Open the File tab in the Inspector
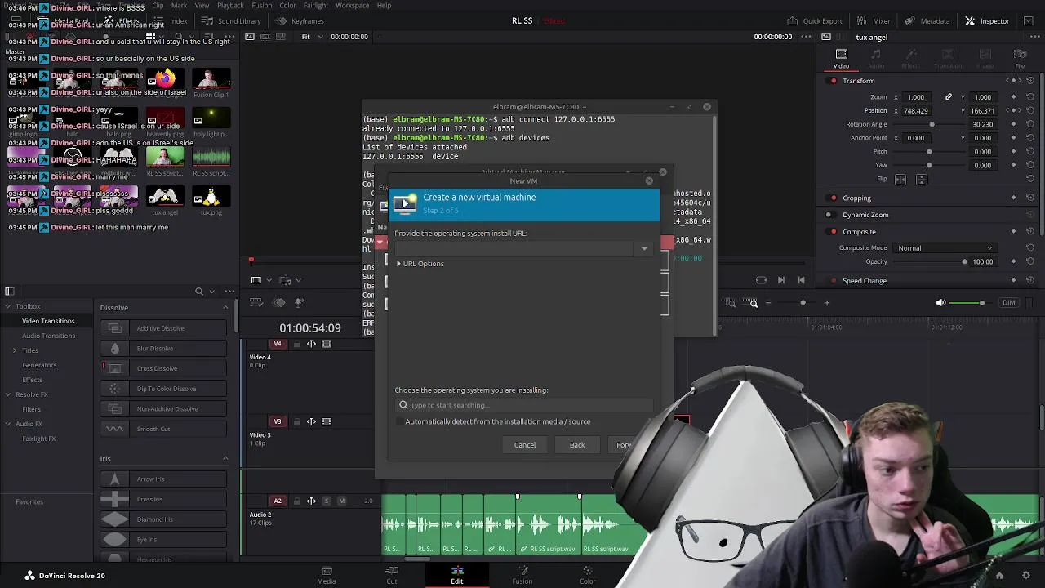Image resolution: width=1045 pixels, height=588 pixels. click(1020, 59)
